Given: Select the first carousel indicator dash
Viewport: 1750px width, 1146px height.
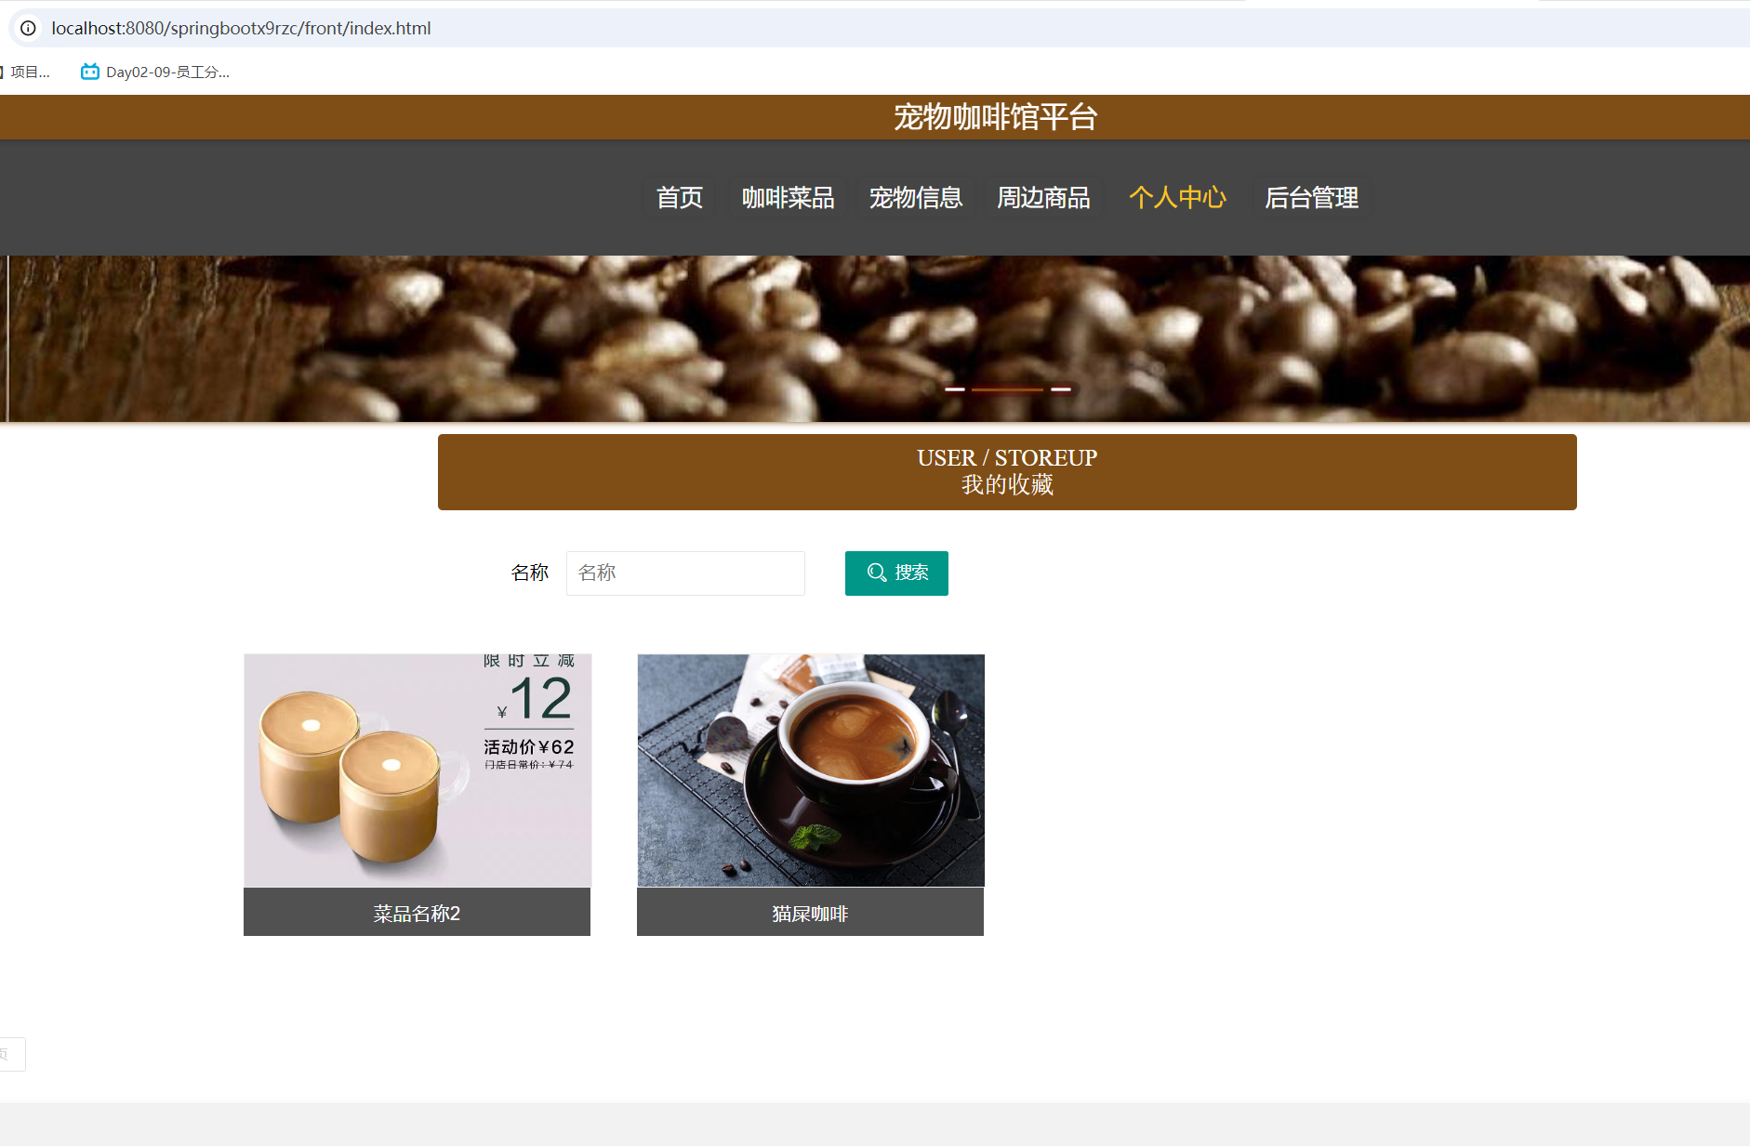Looking at the screenshot, I should tap(954, 389).
